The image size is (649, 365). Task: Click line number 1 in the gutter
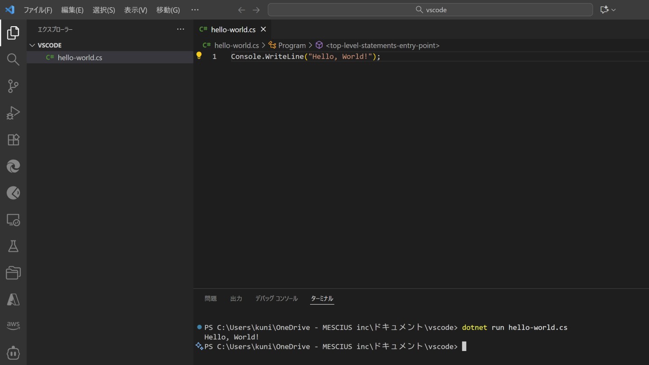[214, 56]
